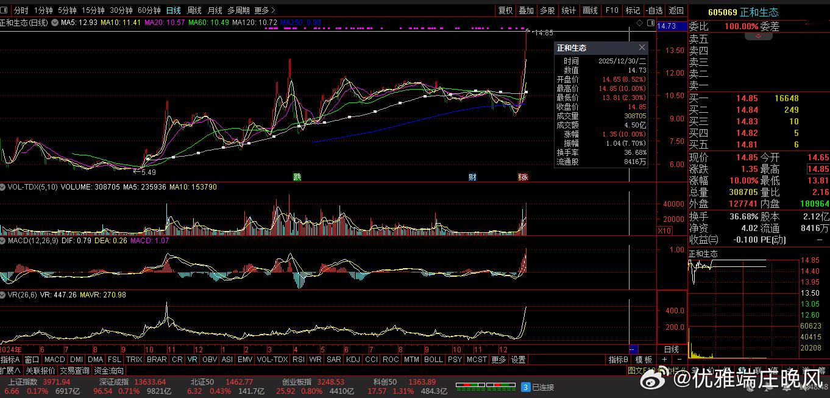830x398 pixels.
Task: Open F10 company info
Action: [612, 10]
